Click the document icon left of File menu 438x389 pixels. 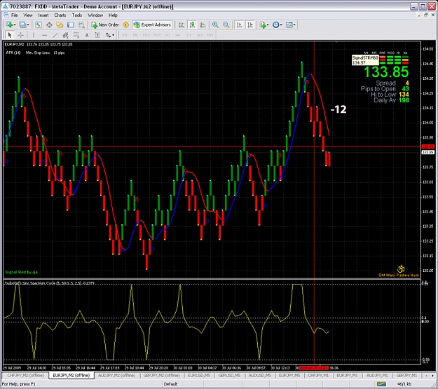(6, 15)
